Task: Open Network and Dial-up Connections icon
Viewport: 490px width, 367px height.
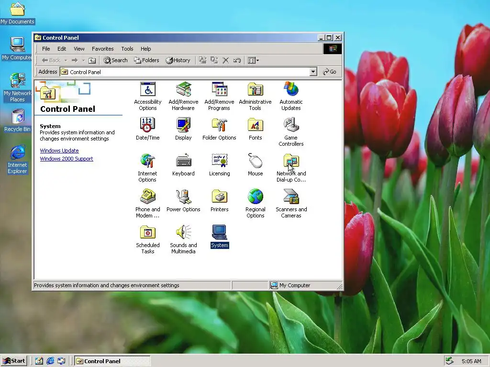Action: (x=291, y=161)
